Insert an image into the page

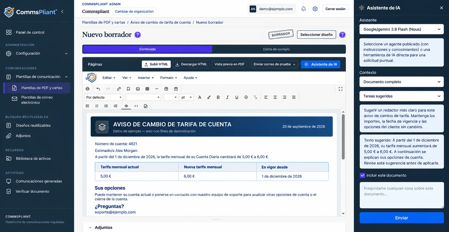[x=138, y=89]
